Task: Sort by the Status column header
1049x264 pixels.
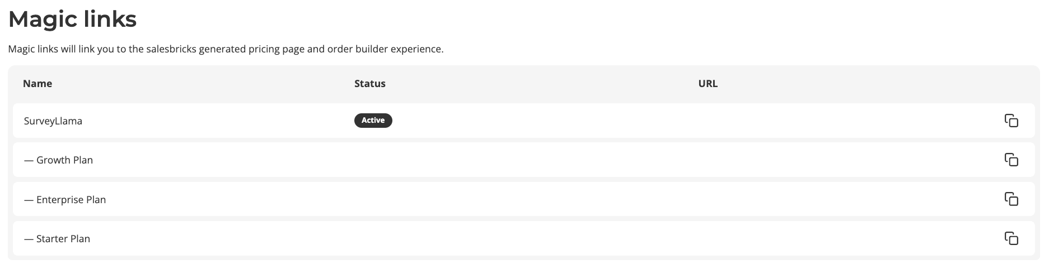Action: click(x=370, y=84)
